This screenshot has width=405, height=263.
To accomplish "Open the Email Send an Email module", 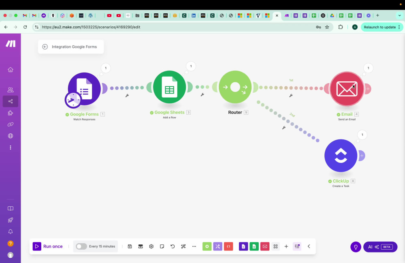I will point(347,89).
